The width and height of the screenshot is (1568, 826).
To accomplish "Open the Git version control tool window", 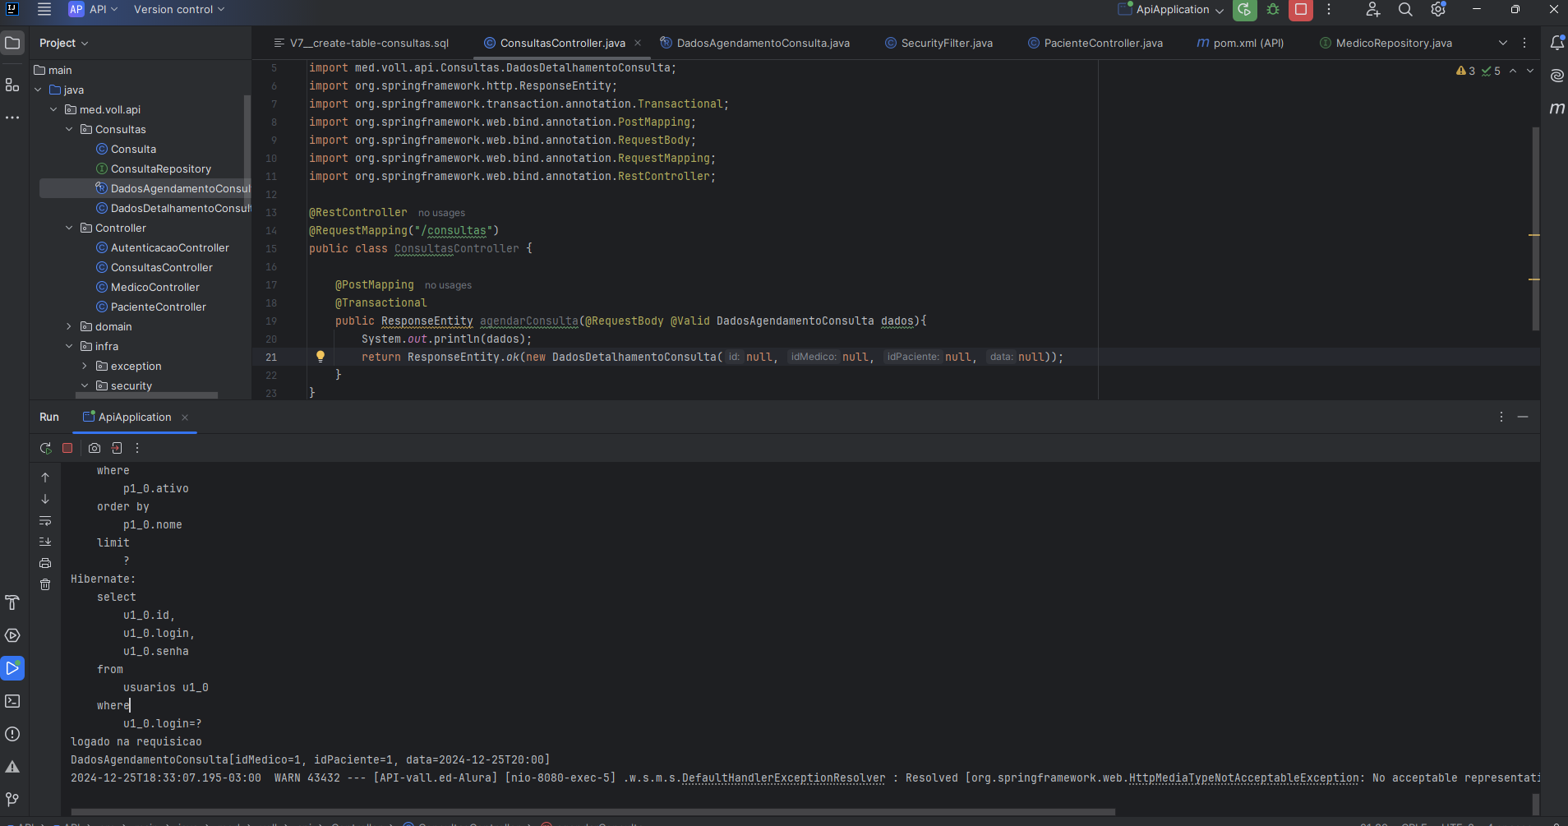I will [x=12, y=799].
